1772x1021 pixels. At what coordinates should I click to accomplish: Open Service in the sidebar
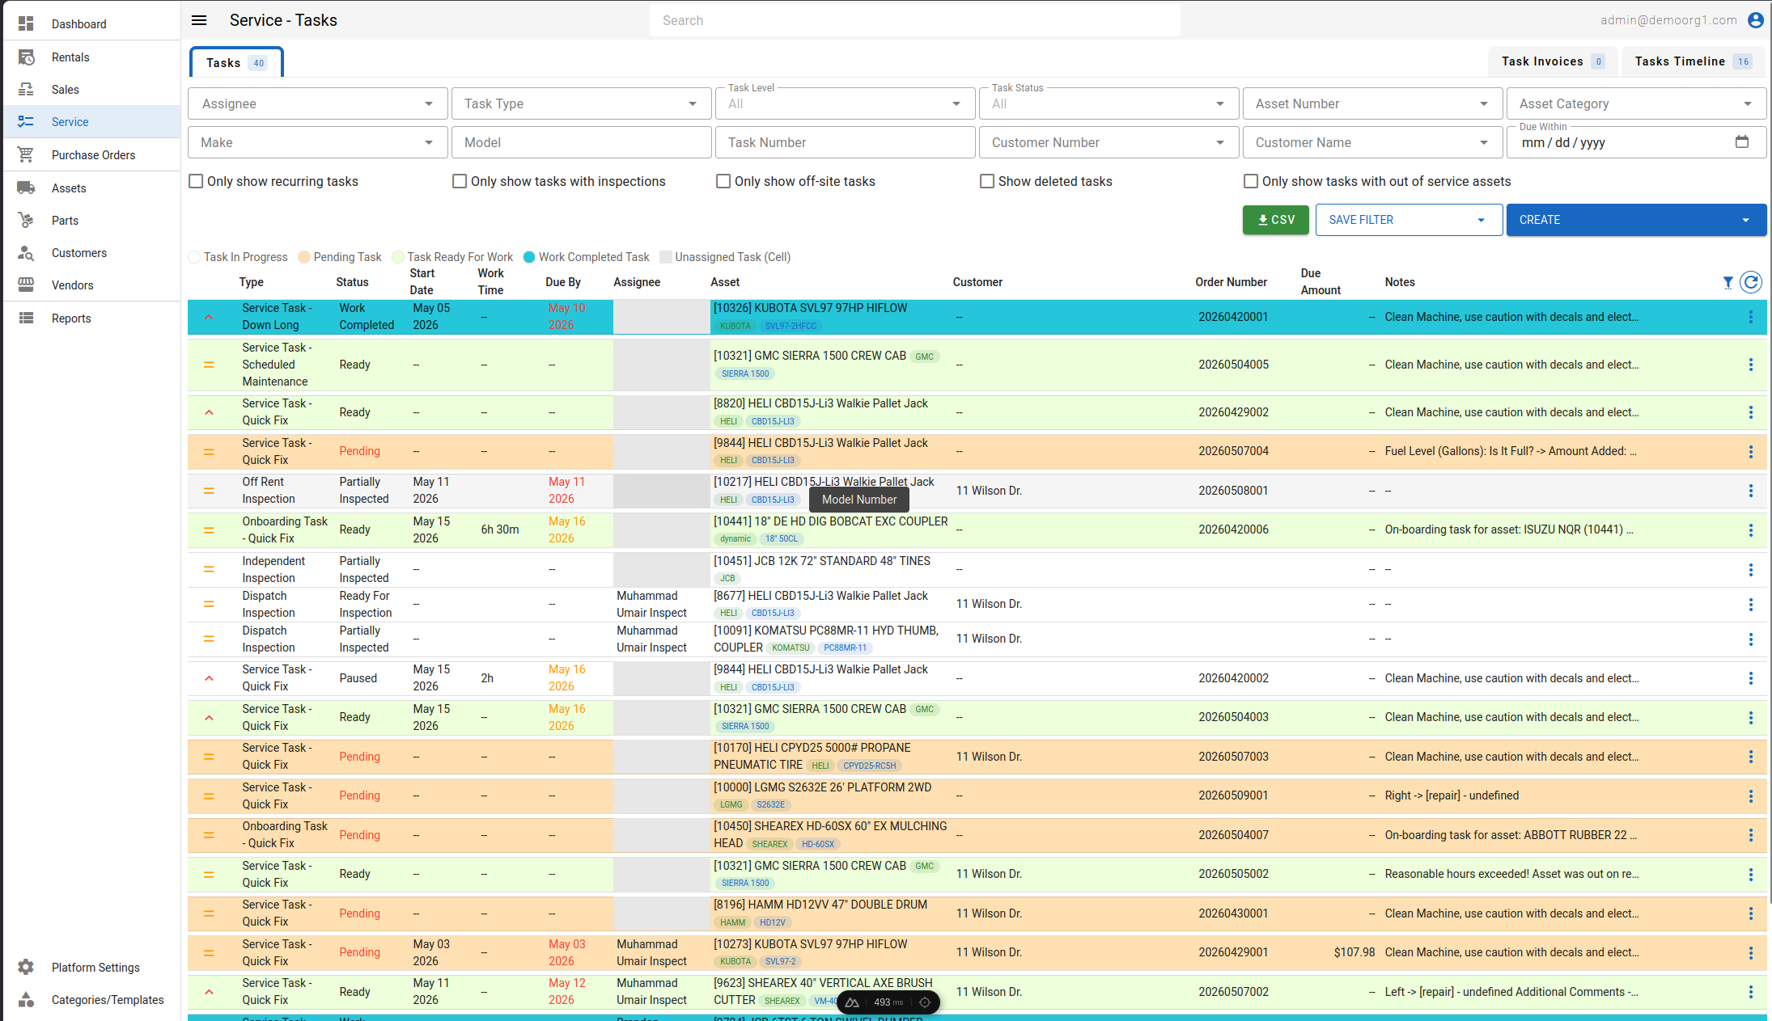point(91,122)
